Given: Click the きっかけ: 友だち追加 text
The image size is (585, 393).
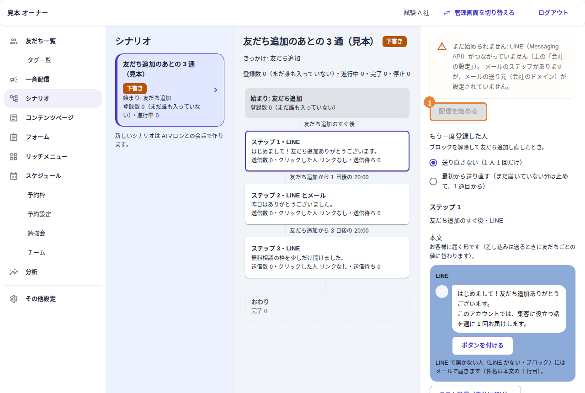Looking at the screenshot, I should click(272, 58).
